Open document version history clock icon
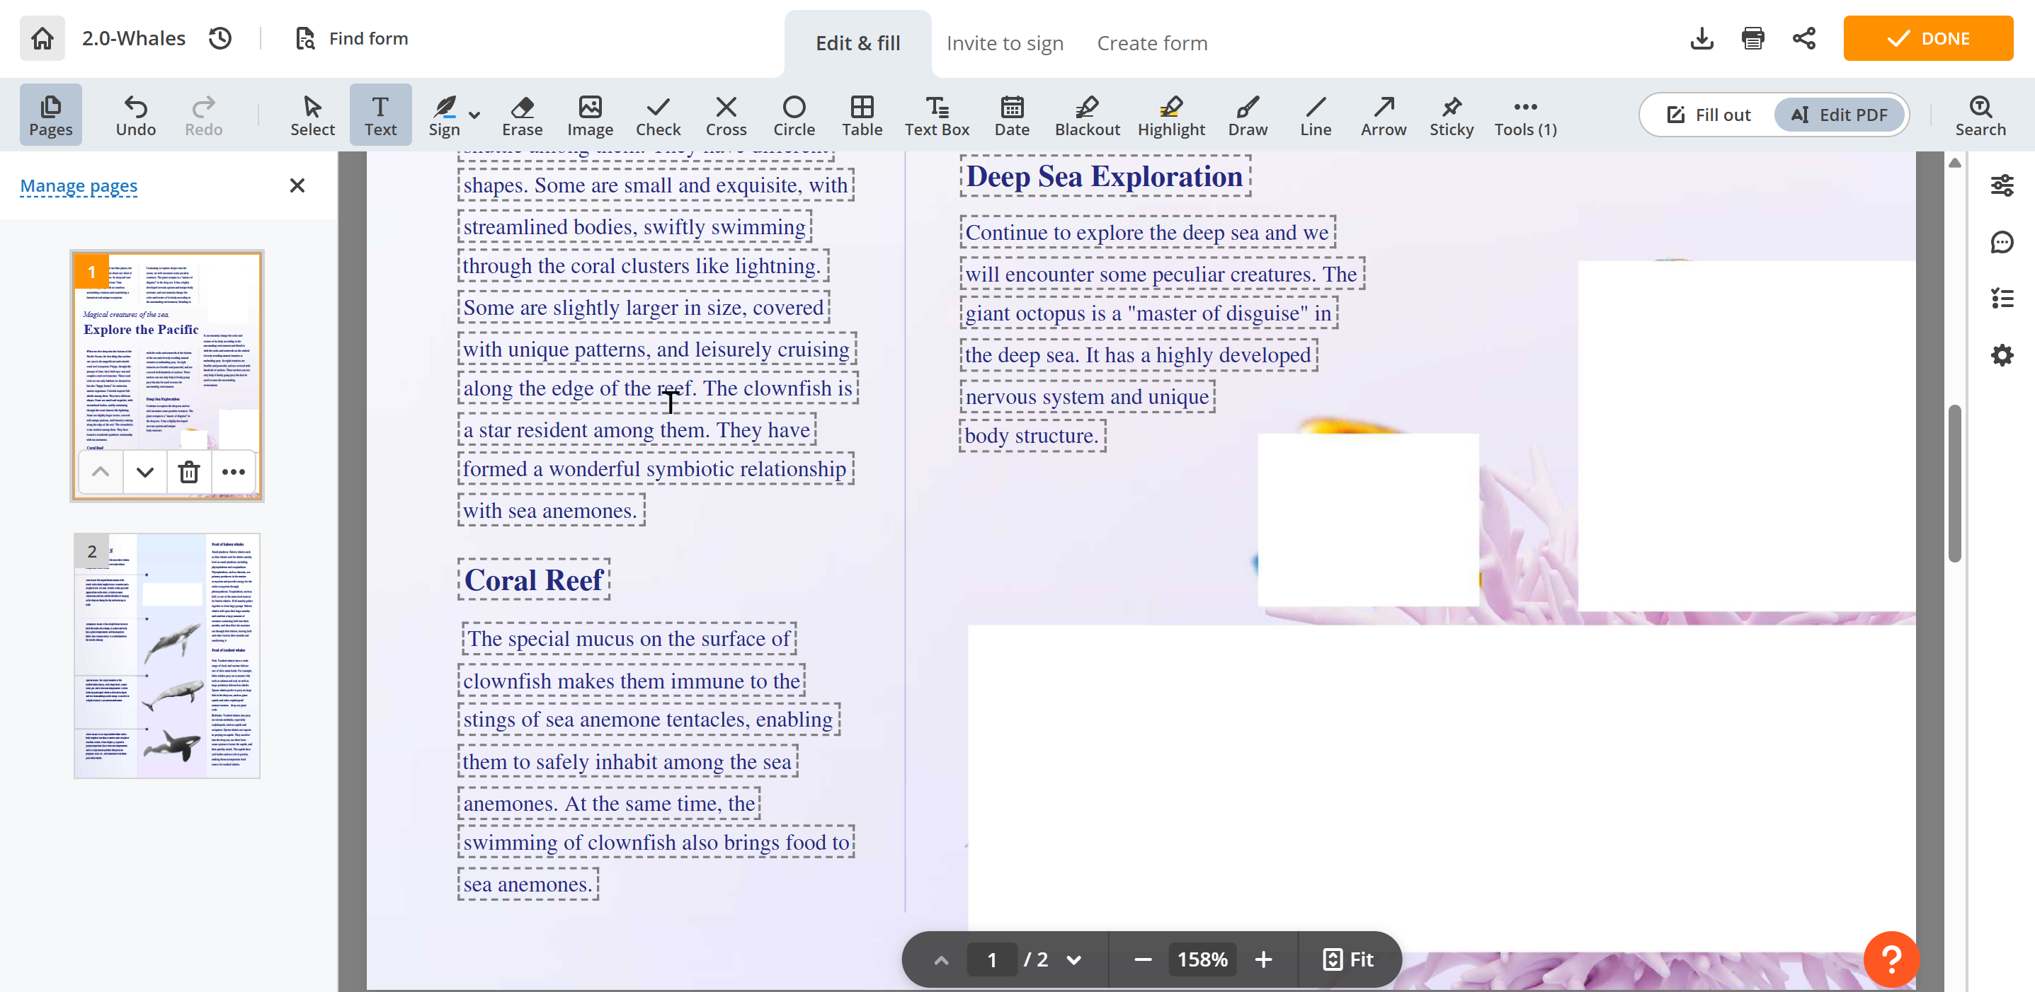2035x992 pixels. [220, 38]
